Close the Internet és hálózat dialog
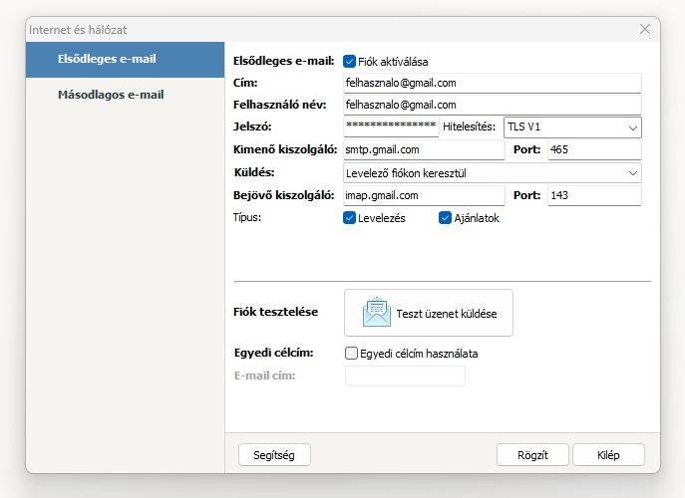Viewport: 685px width, 498px height. pos(644,30)
